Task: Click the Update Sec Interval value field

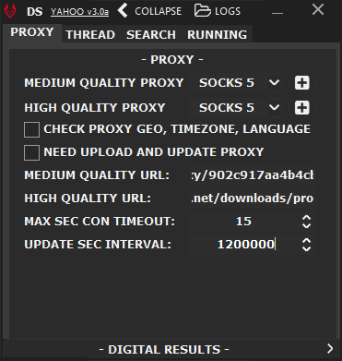Action: 244,245
